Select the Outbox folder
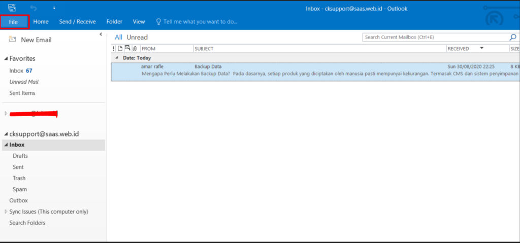520x243 pixels. (19, 200)
